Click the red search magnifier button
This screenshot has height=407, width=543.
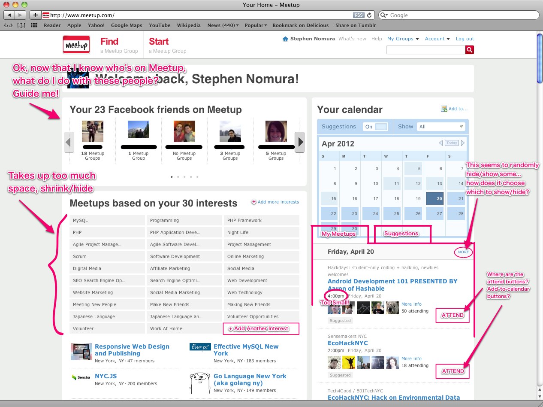(470, 50)
